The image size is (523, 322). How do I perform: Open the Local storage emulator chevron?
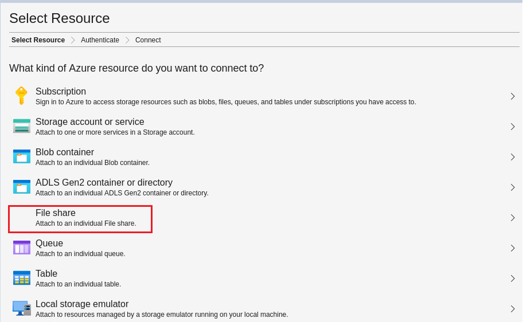(513, 309)
